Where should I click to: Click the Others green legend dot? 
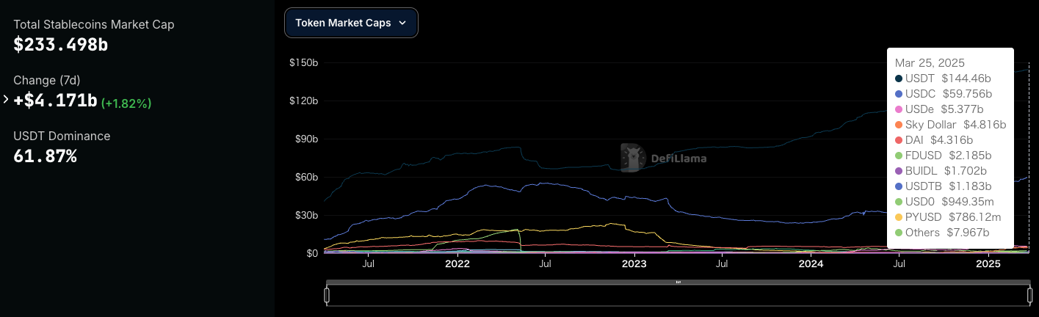click(899, 233)
